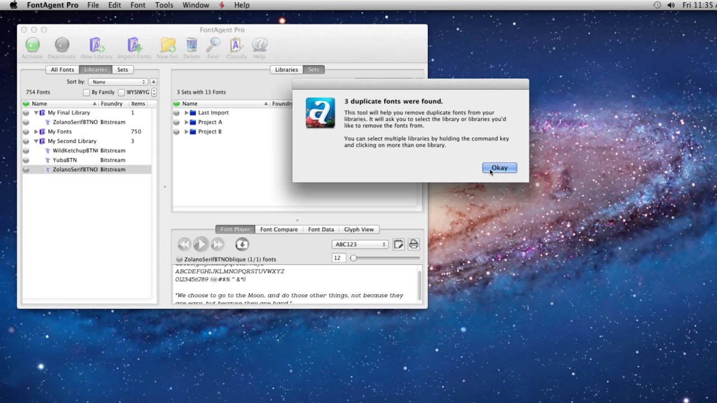
Task: Switch to the Font Data tab
Action: (321, 229)
